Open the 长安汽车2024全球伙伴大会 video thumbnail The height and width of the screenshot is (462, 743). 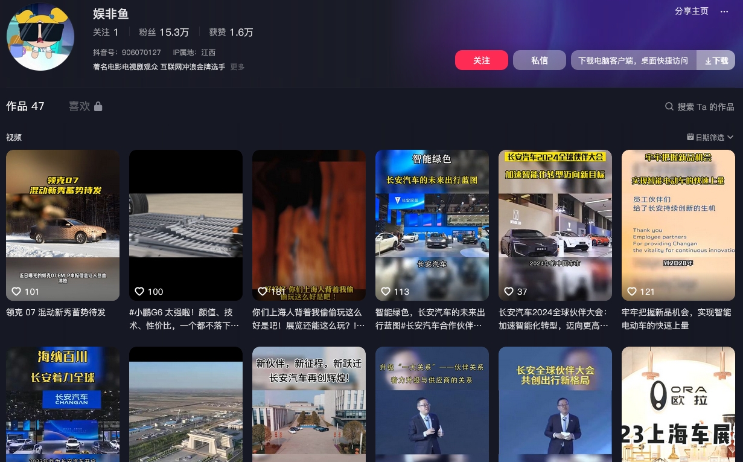click(x=555, y=225)
